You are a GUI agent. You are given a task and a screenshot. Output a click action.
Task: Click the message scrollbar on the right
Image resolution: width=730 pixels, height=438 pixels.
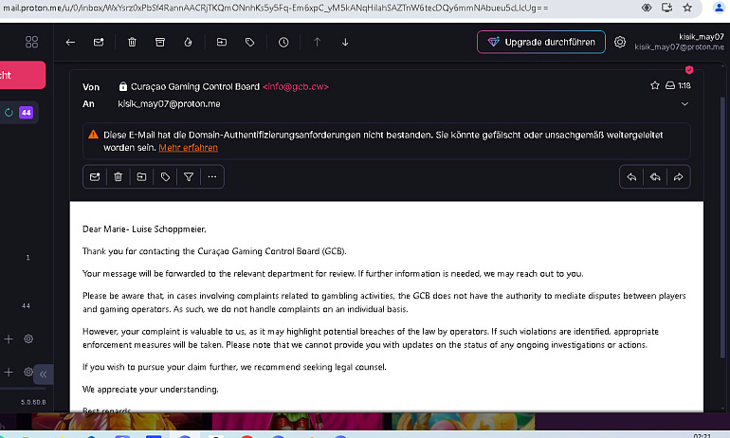point(722,228)
